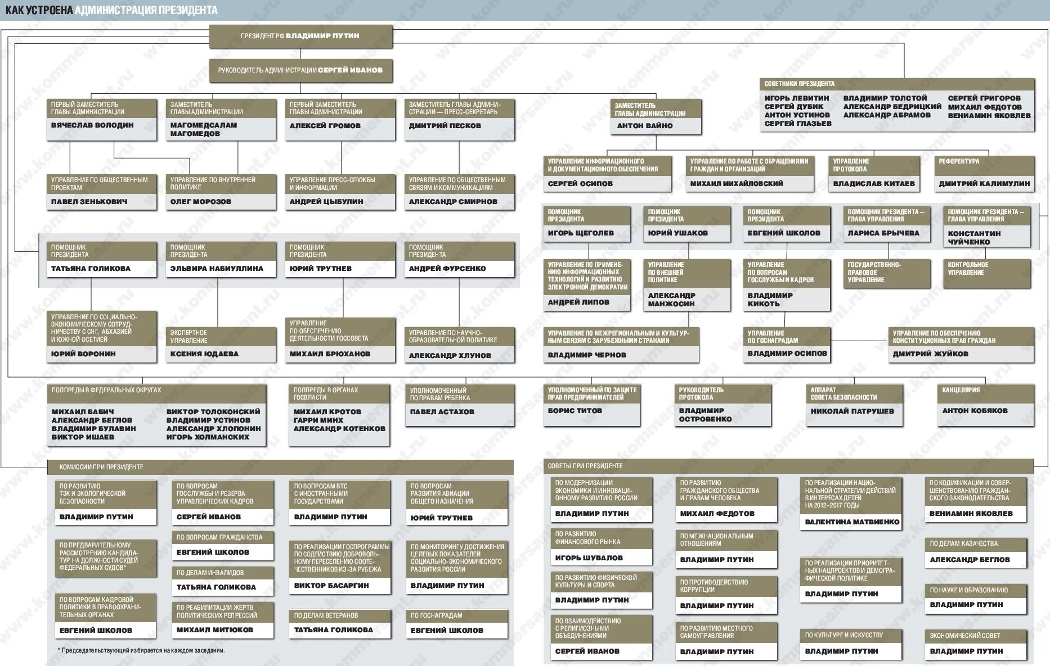Image resolution: width=1050 pixels, height=666 pixels.
Task: Click Михаил Кротов in government bodies list
Action: [x=327, y=412]
